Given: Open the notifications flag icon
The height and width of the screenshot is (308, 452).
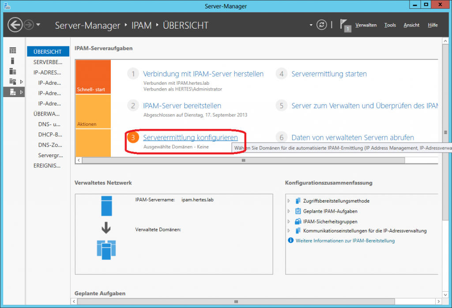Looking at the screenshot, I should (345, 24).
